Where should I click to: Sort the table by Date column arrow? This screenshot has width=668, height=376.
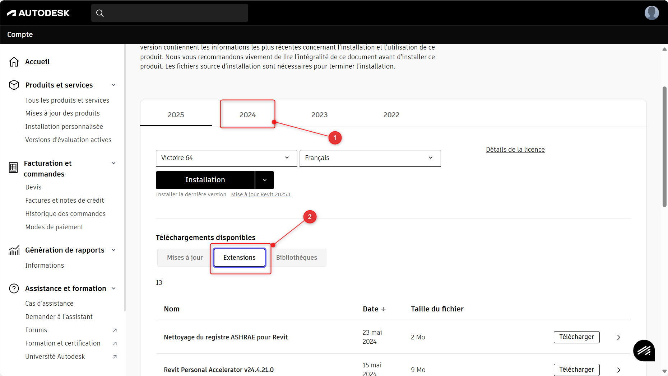tap(384, 309)
